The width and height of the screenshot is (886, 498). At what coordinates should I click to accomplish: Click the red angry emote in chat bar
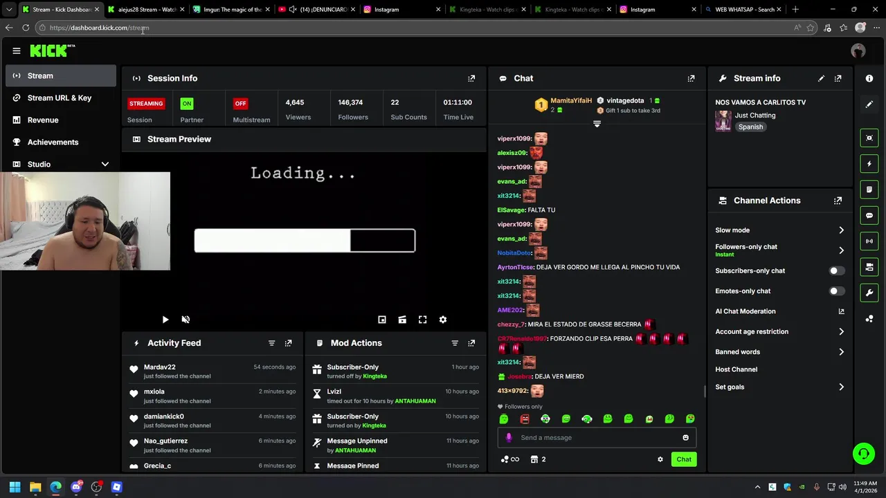(525, 418)
